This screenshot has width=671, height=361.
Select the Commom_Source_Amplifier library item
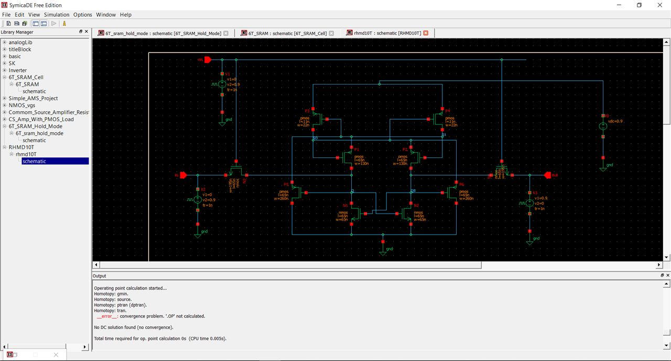click(x=49, y=112)
